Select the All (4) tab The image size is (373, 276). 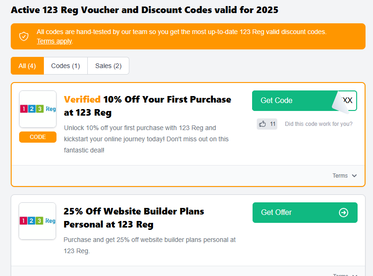point(27,66)
